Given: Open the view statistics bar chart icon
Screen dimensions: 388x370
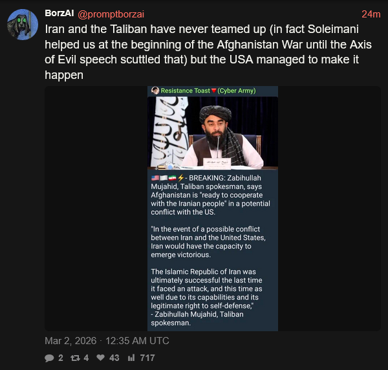Looking at the screenshot, I should (x=131, y=358).
